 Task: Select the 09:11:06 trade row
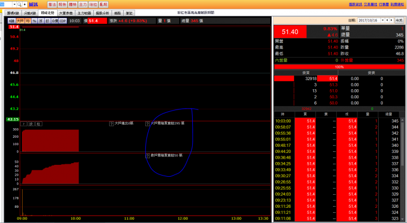point(337,218)
